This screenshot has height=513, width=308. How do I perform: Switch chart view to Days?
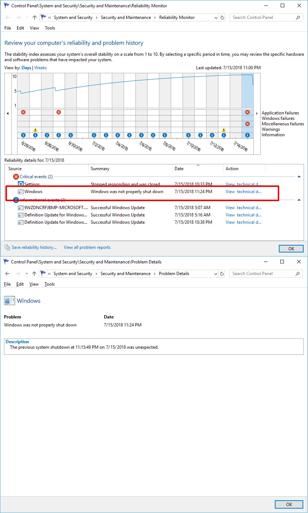tap(26, 68)
